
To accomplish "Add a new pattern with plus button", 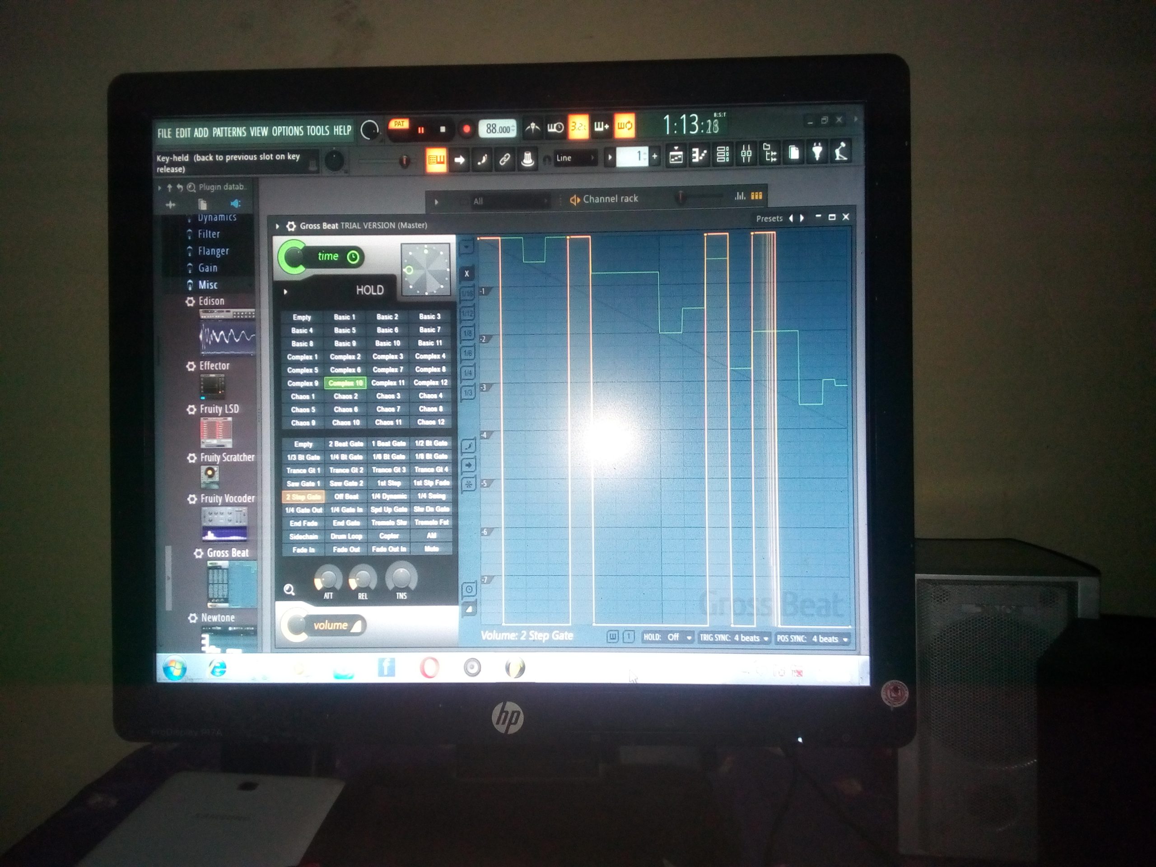I will click(x=654, y=156).
